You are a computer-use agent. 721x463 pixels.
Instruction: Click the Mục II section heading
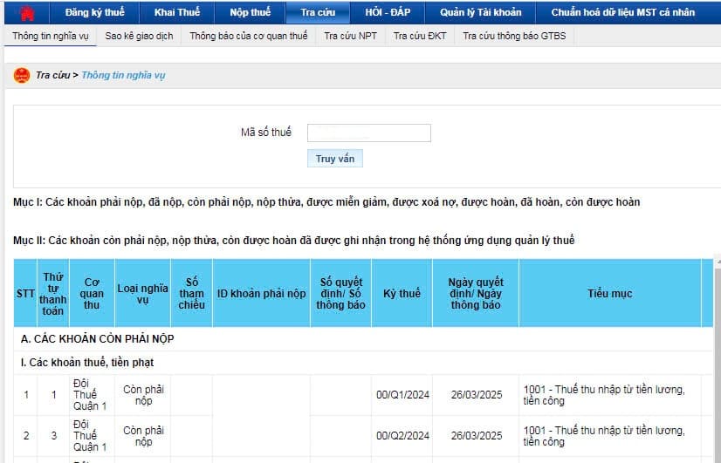point(294,241)
